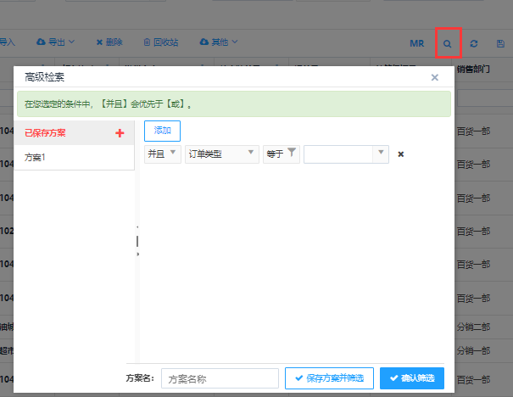The width and height of the screenshot is (513, 397).
Task: Open the 其他 dropdown menu
Action: (x=219, y=42)
